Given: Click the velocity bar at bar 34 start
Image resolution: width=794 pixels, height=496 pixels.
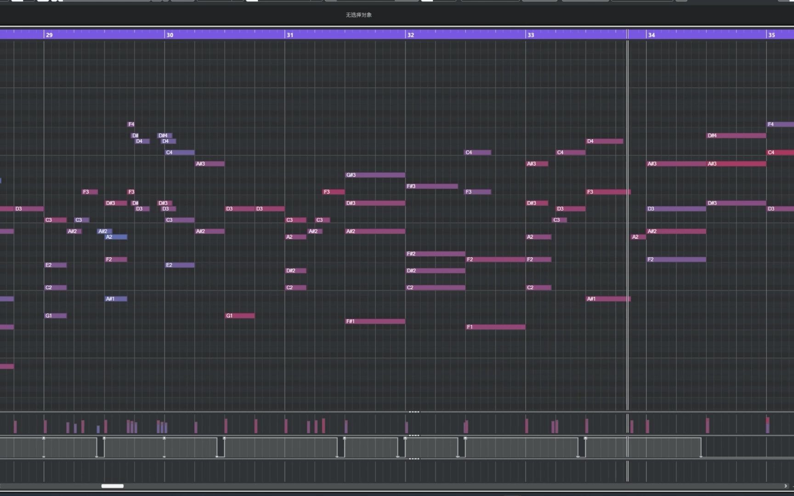Looking at the screenshot, I should (x=647, y=426).
